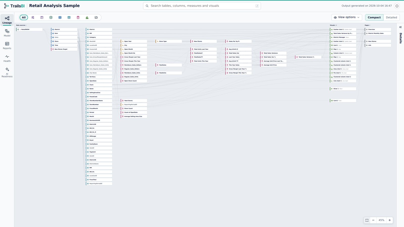The width and height of the screenshot is (404, 227).
Task: Zoom in with the plus button
Action: click(x=390, y=220)
